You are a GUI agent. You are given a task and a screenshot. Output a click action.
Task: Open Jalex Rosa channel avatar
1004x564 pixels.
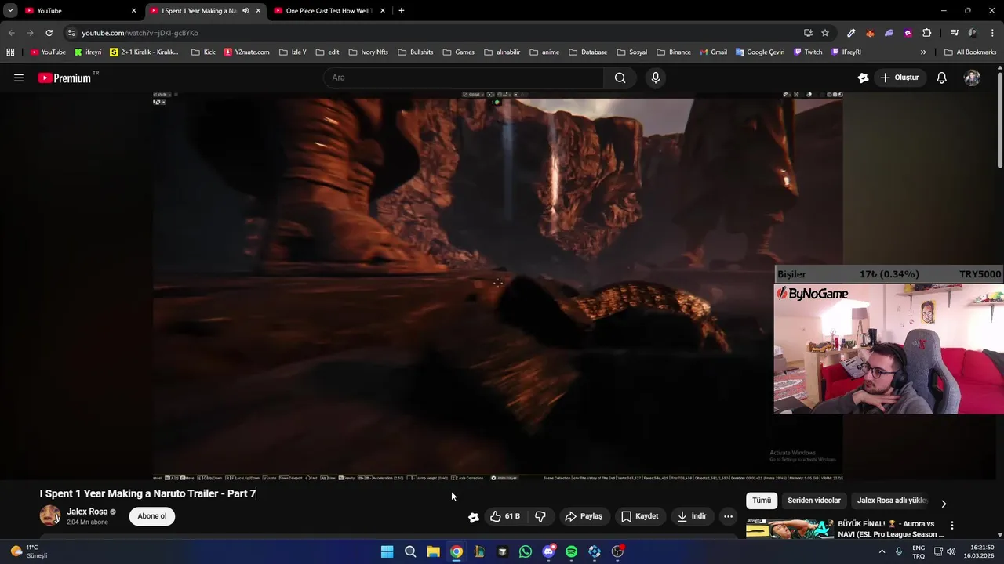point(50,515)
